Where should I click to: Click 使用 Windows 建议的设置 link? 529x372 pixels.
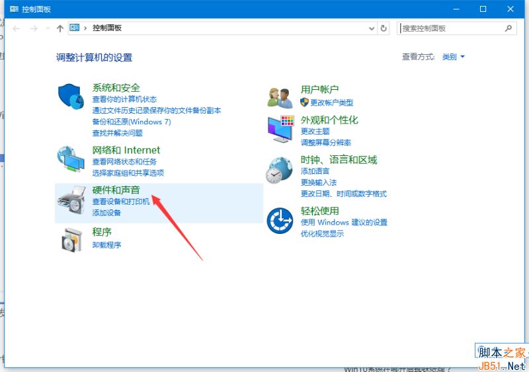[344, 222]
